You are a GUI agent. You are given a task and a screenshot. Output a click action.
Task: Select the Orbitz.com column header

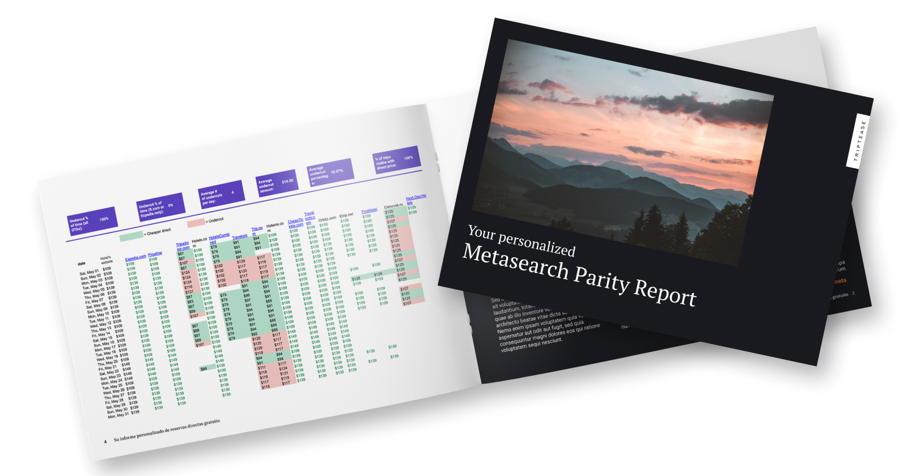(327, 219)
